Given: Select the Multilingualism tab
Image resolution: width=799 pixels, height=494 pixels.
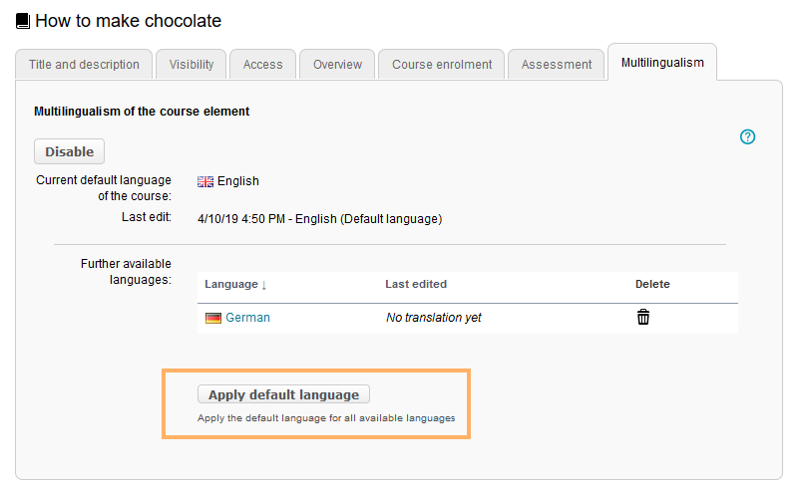Looking at the screenshot, I should click(661, 63).
